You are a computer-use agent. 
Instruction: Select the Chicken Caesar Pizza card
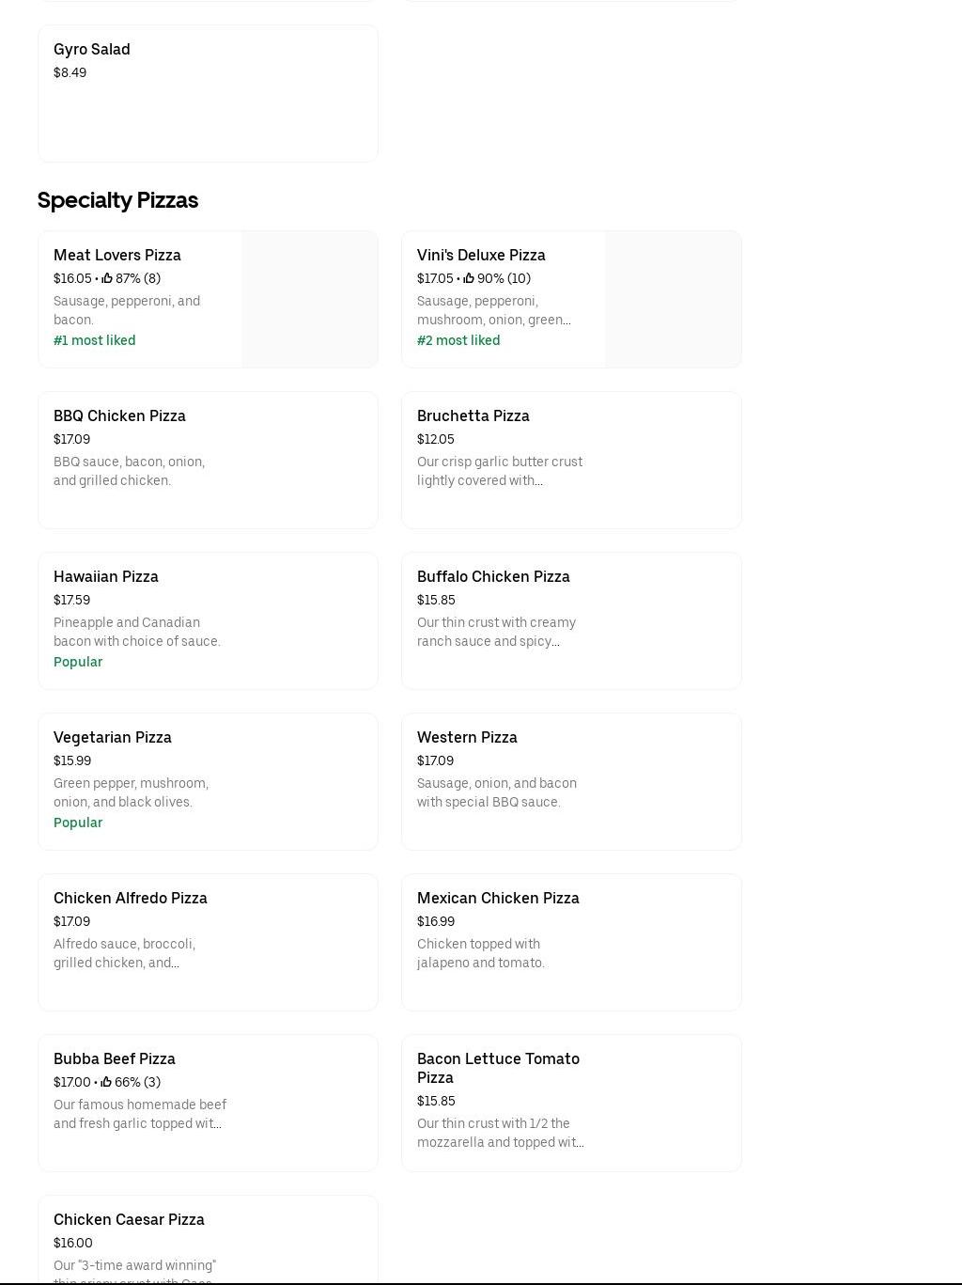(208, 1239)
